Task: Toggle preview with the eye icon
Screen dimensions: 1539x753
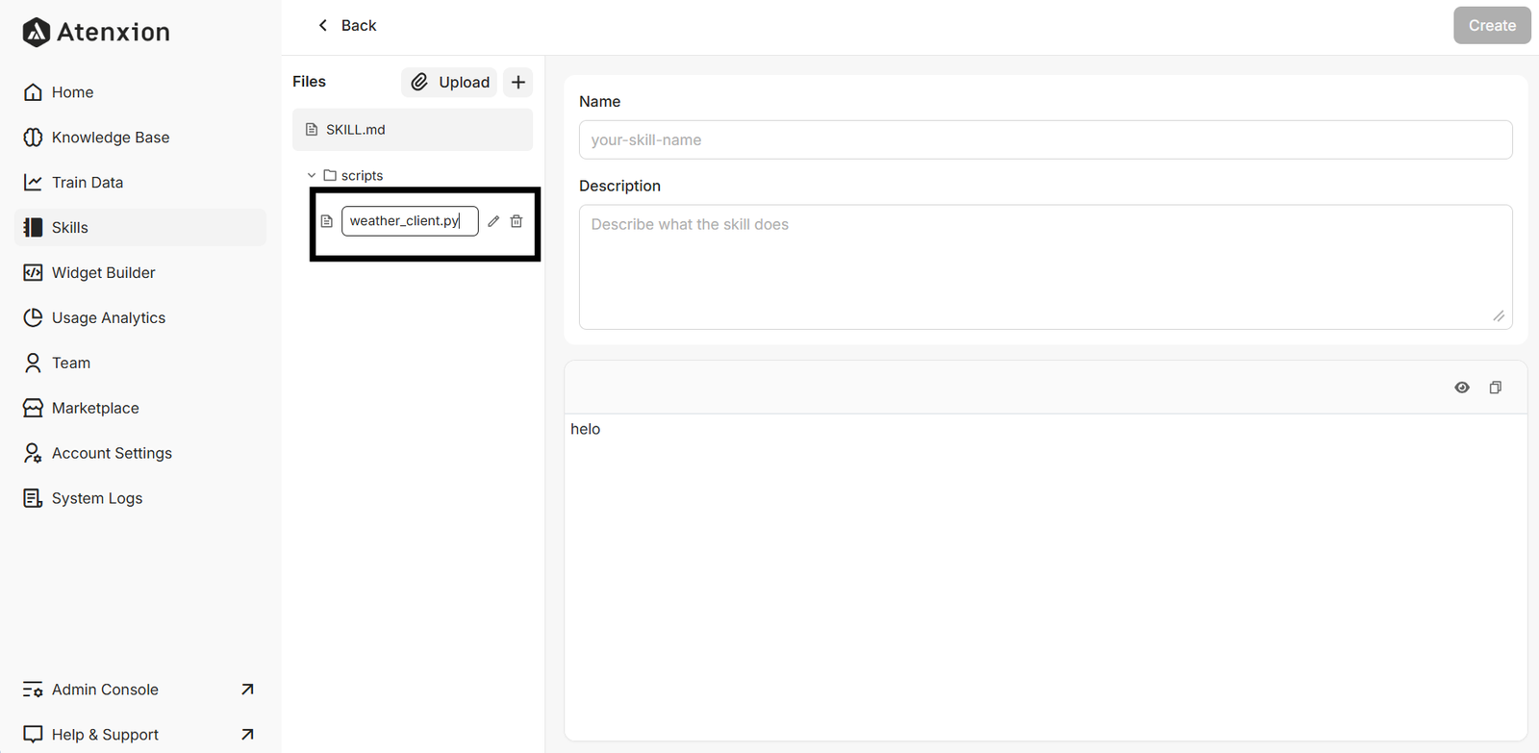Action: pyautogui.click(x=1462, y=388)
